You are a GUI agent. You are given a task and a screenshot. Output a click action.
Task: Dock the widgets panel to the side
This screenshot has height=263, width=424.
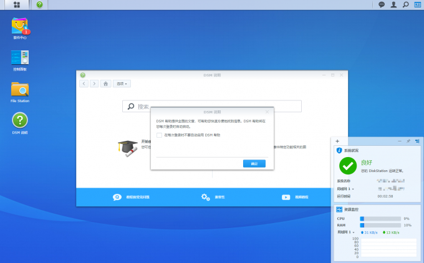[x=417, y=141]
